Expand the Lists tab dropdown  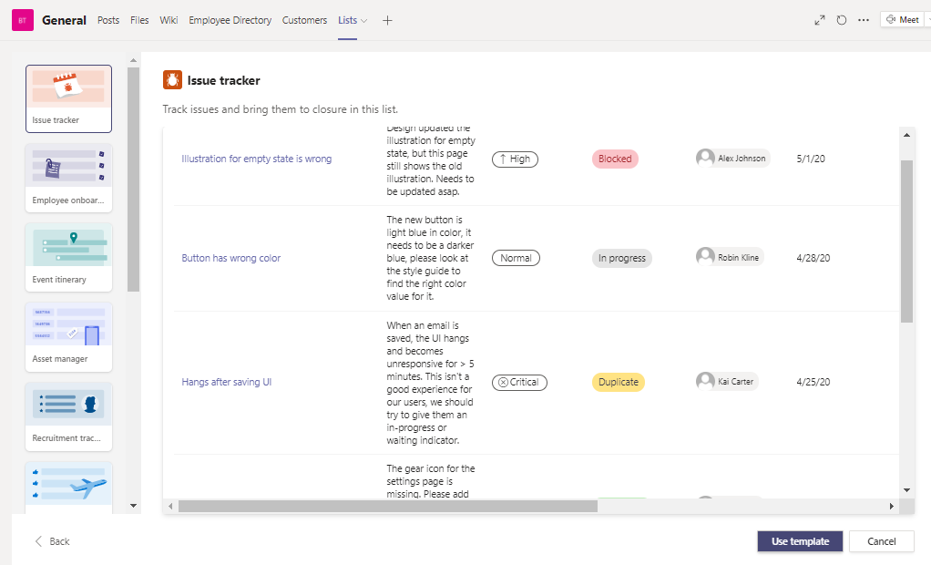pos(364,20)
